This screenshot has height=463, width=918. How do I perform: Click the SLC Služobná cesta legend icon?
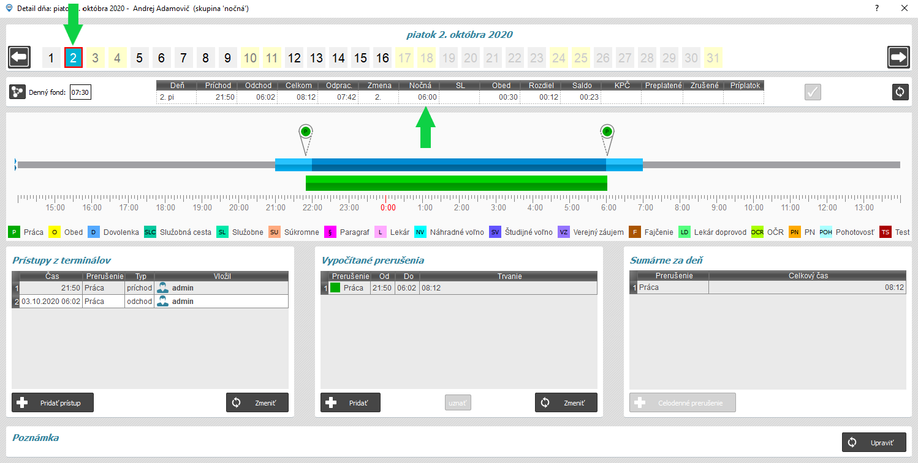pos(150,232)
